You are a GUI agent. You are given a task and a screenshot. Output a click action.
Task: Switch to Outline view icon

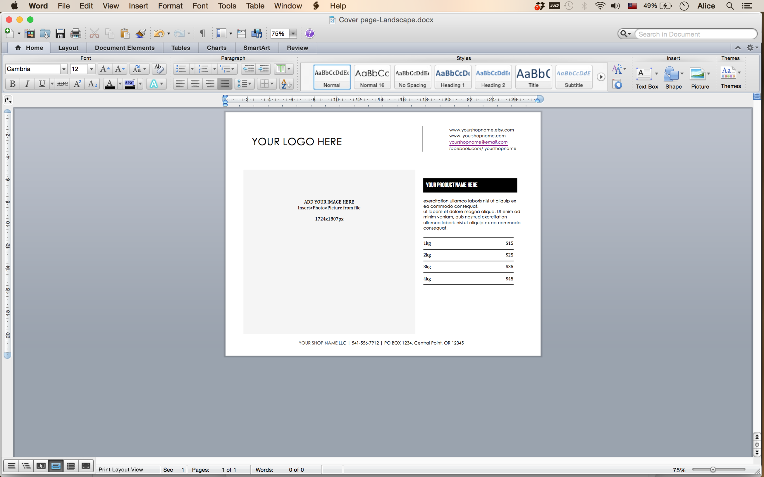pyautogui.click(x=26, y=466)
